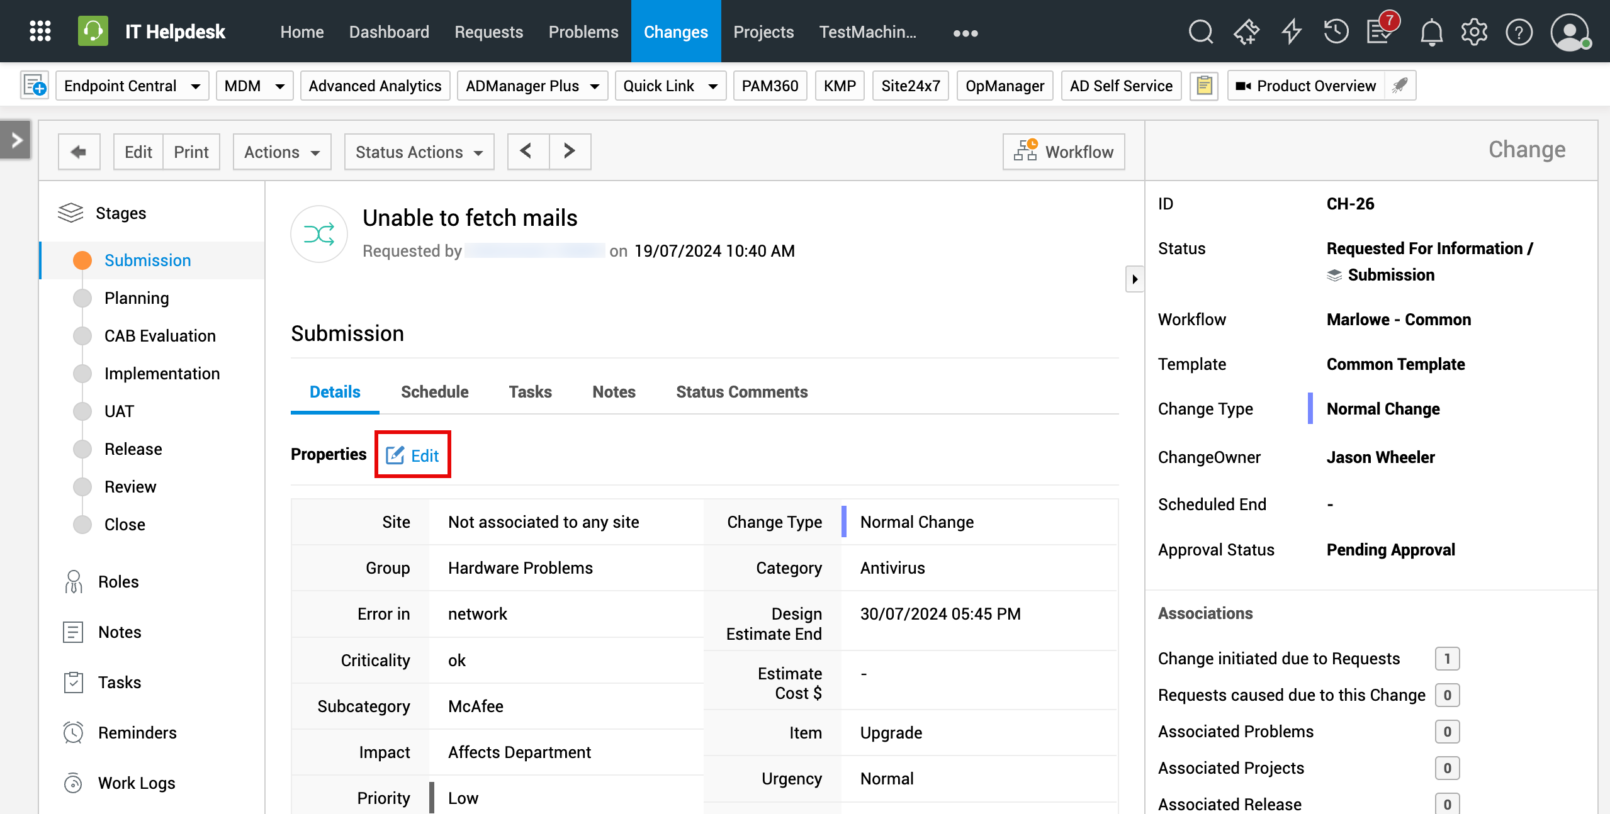Expand the Actions dropdown
This screenshot has height=814, width=1610.
point(281,152)
